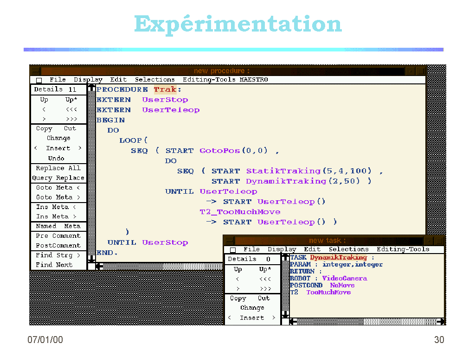Click the vertical scrollbar track of procedure editor
The image size is (475, 356).
(92, 176)
